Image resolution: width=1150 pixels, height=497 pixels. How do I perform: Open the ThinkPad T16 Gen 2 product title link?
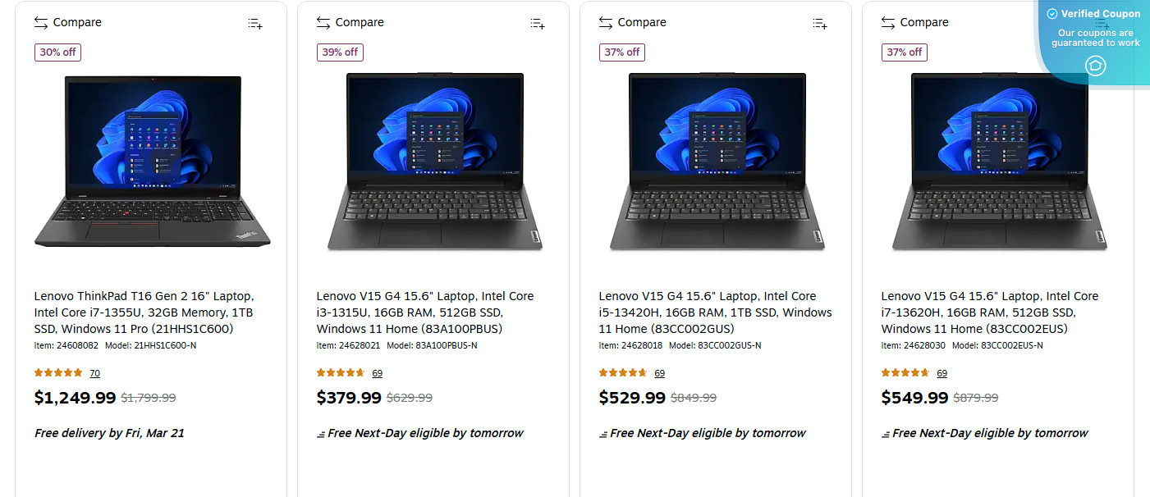click(143, 312)
